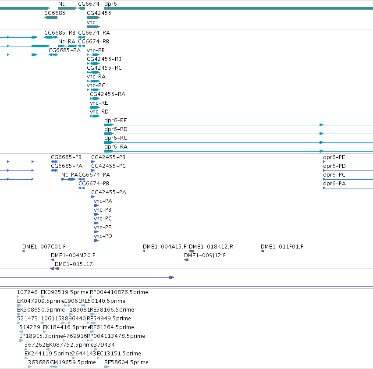Image resolution: width=373 pixels, height=369 pixels.
Task: Click the Nc gene label
Action: pyautogui.click(x=61, y=4)
